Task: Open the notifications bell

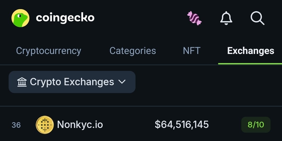Action: pos(226,18)
